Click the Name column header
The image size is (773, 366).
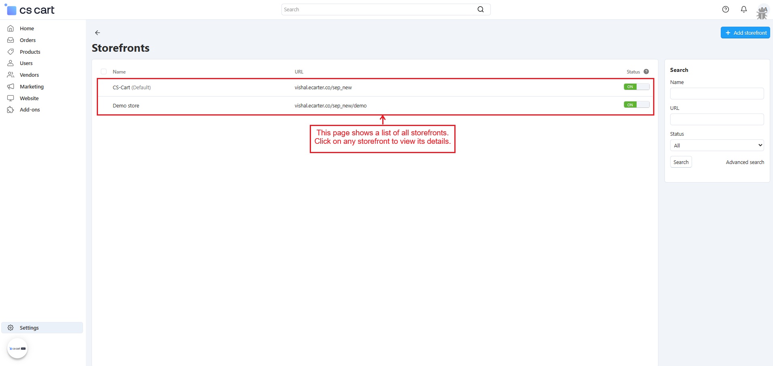(x=119, y=72)
